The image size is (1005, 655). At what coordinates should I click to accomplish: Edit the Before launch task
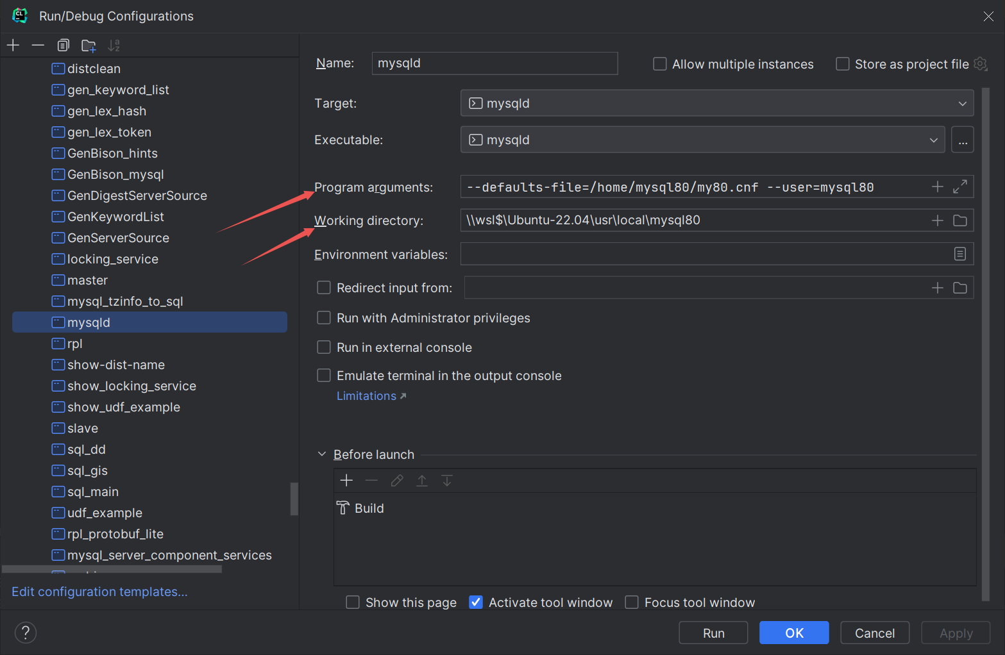pos(397,480)
